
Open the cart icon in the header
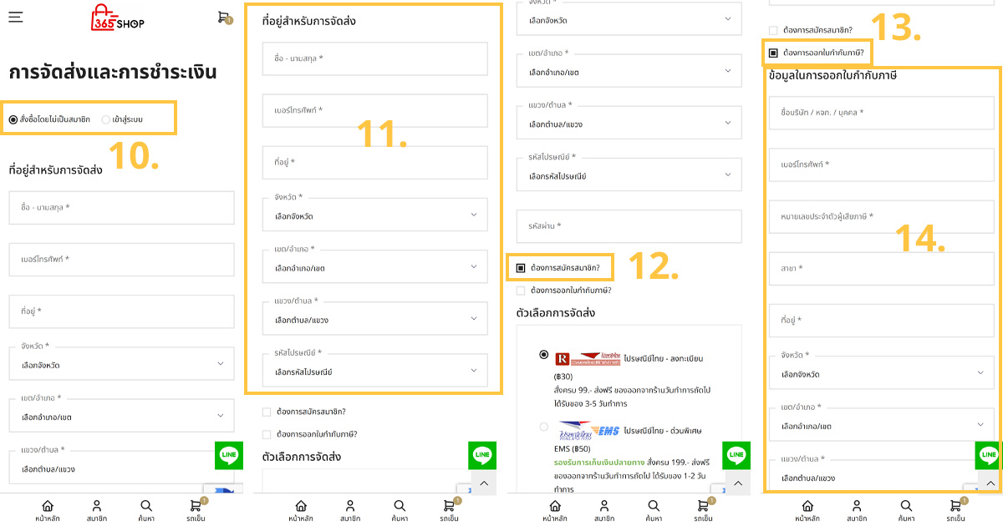[223, 17]
